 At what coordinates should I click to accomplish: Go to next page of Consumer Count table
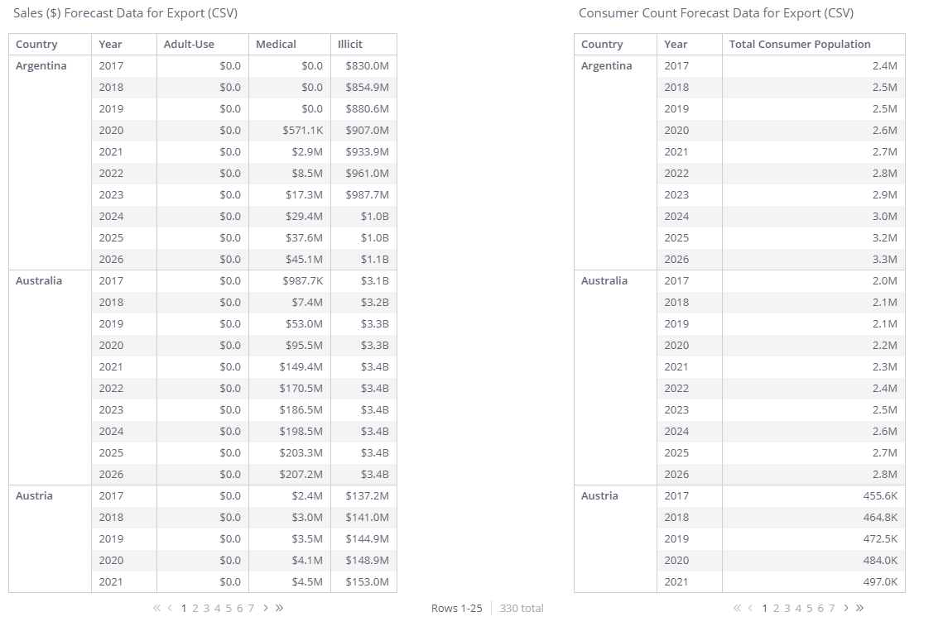point(846,608)
